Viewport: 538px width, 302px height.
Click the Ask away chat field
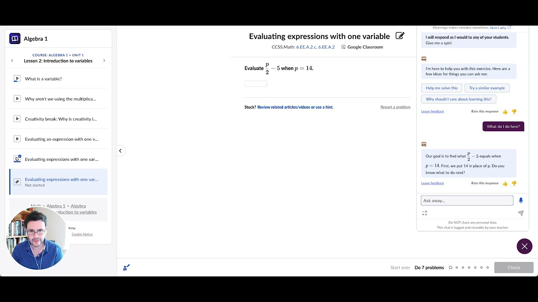coord(467,200)
